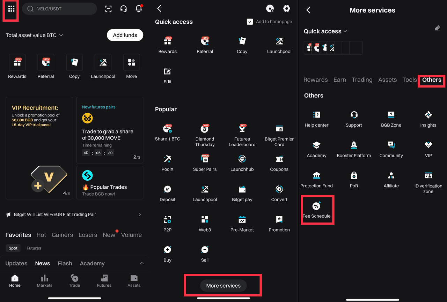
Task: Open WIF/EUR listing announcement chevron
Action: pos(140,214)
